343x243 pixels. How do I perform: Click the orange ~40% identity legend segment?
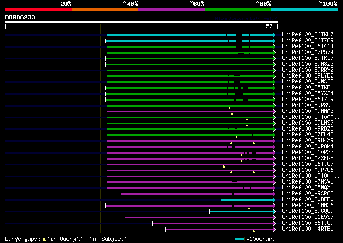pyautogui.click(x=105, y=10)
